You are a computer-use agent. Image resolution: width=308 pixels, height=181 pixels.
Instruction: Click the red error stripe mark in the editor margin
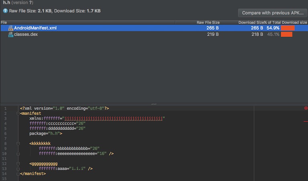point(306,119)
